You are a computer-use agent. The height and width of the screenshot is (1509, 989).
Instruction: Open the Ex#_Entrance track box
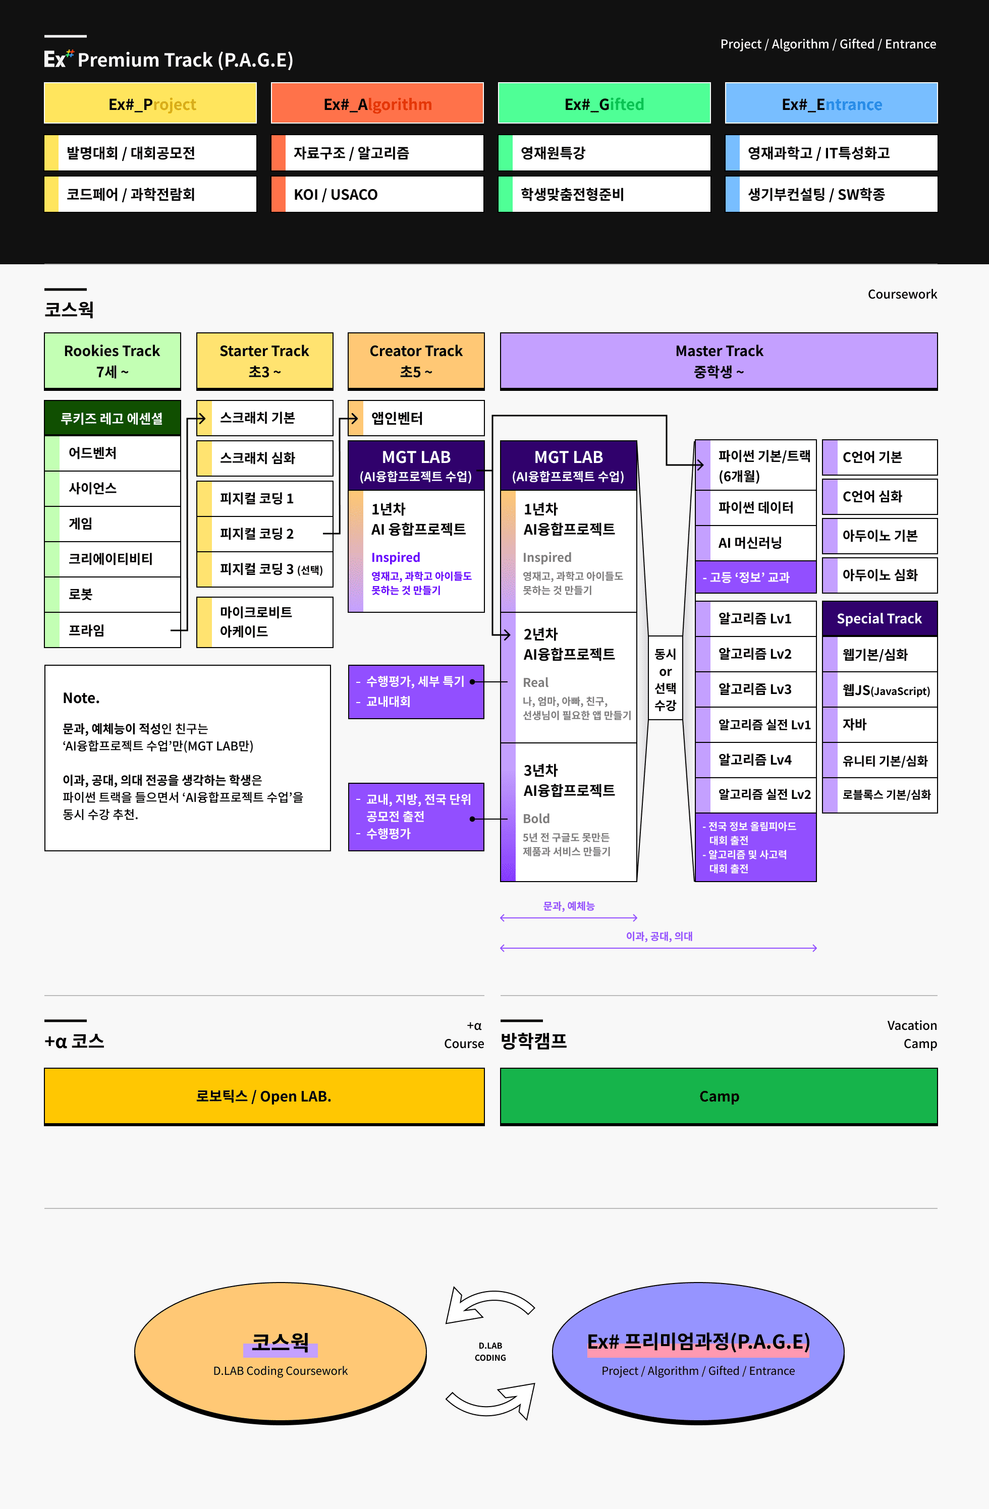point(831,103)
